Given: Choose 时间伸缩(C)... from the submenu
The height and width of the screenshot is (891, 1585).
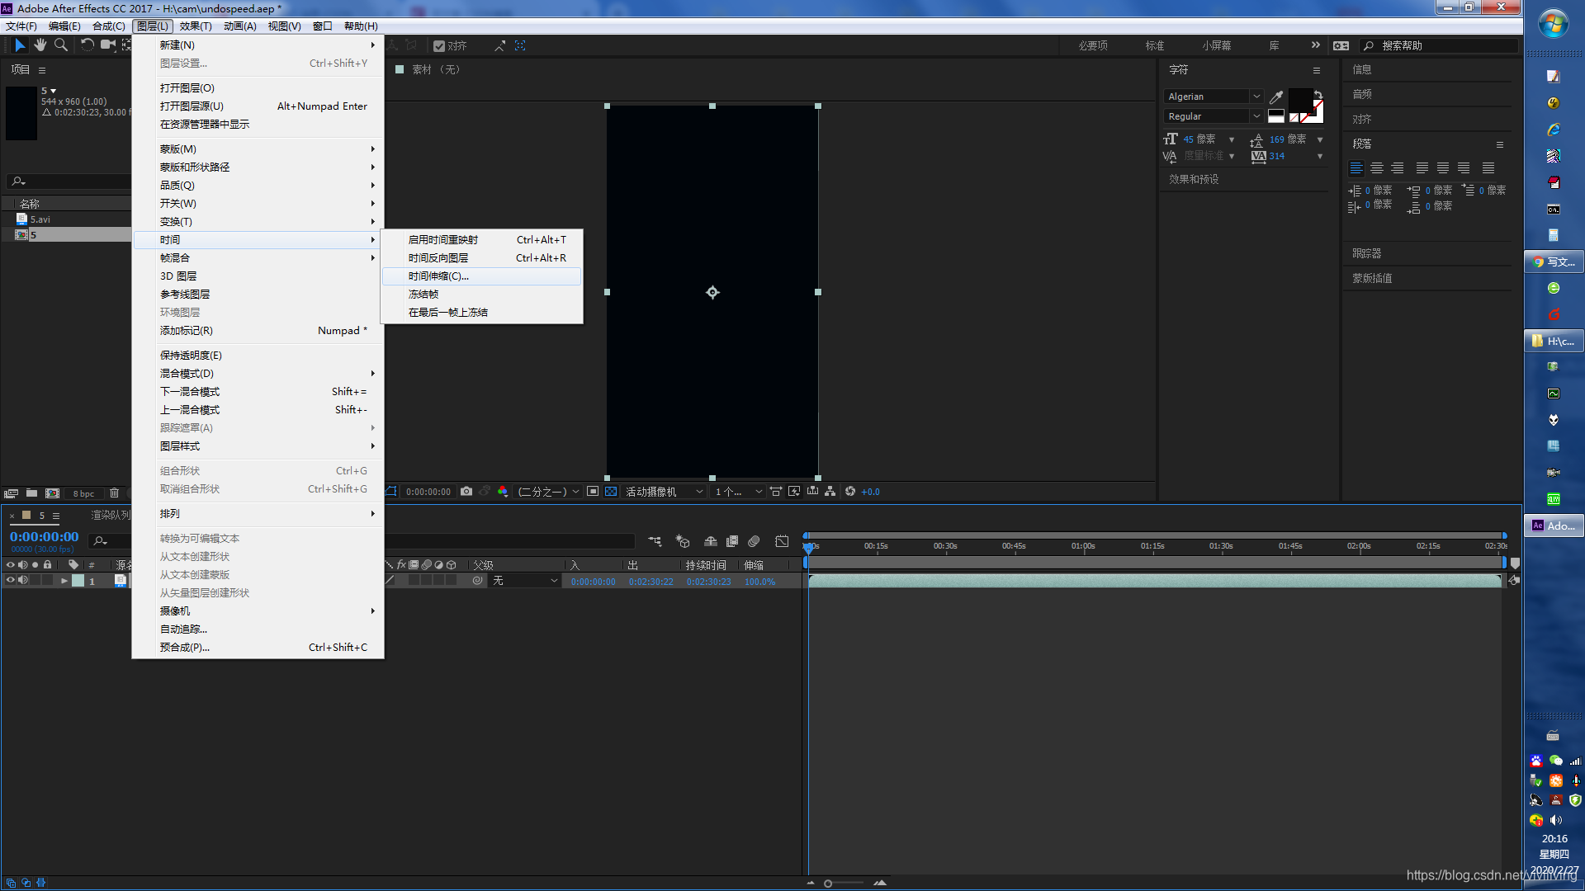Looking at the screenshot, I should pyautogui.click(x=438, y=276).
